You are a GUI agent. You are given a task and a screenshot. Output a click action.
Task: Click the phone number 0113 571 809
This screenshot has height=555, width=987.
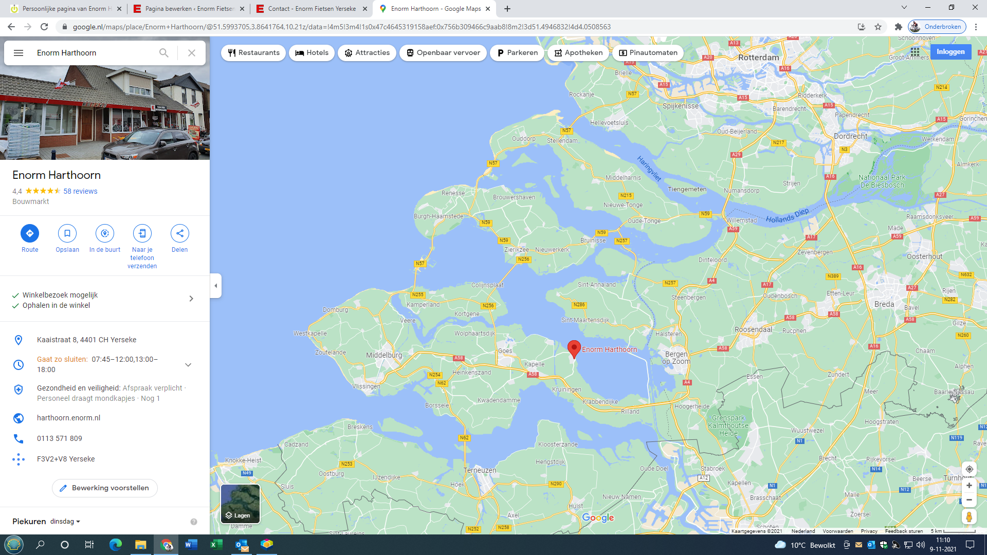[x=59, y=438]
